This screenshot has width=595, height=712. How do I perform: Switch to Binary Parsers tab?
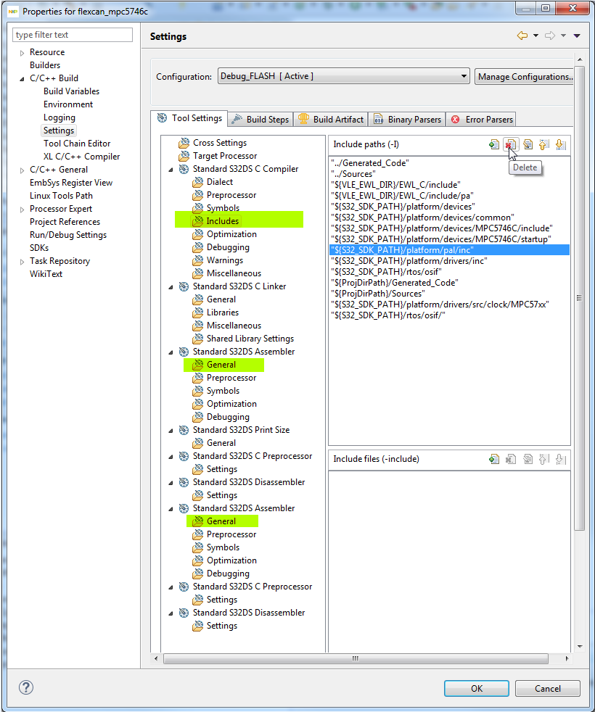(407, 120)
